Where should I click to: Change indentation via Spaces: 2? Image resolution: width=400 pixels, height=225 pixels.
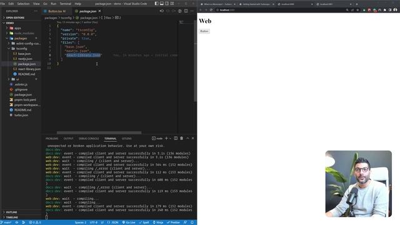[x=81, y=222]
